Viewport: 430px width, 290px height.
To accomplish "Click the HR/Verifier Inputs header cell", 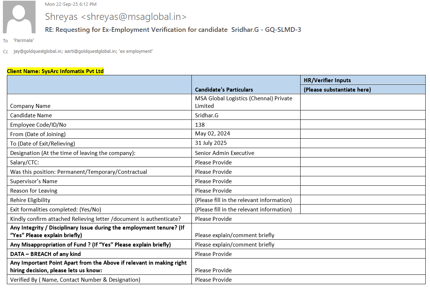I will 363,80.
